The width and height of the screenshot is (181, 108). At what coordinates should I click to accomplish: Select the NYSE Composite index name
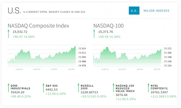(159, 87)
